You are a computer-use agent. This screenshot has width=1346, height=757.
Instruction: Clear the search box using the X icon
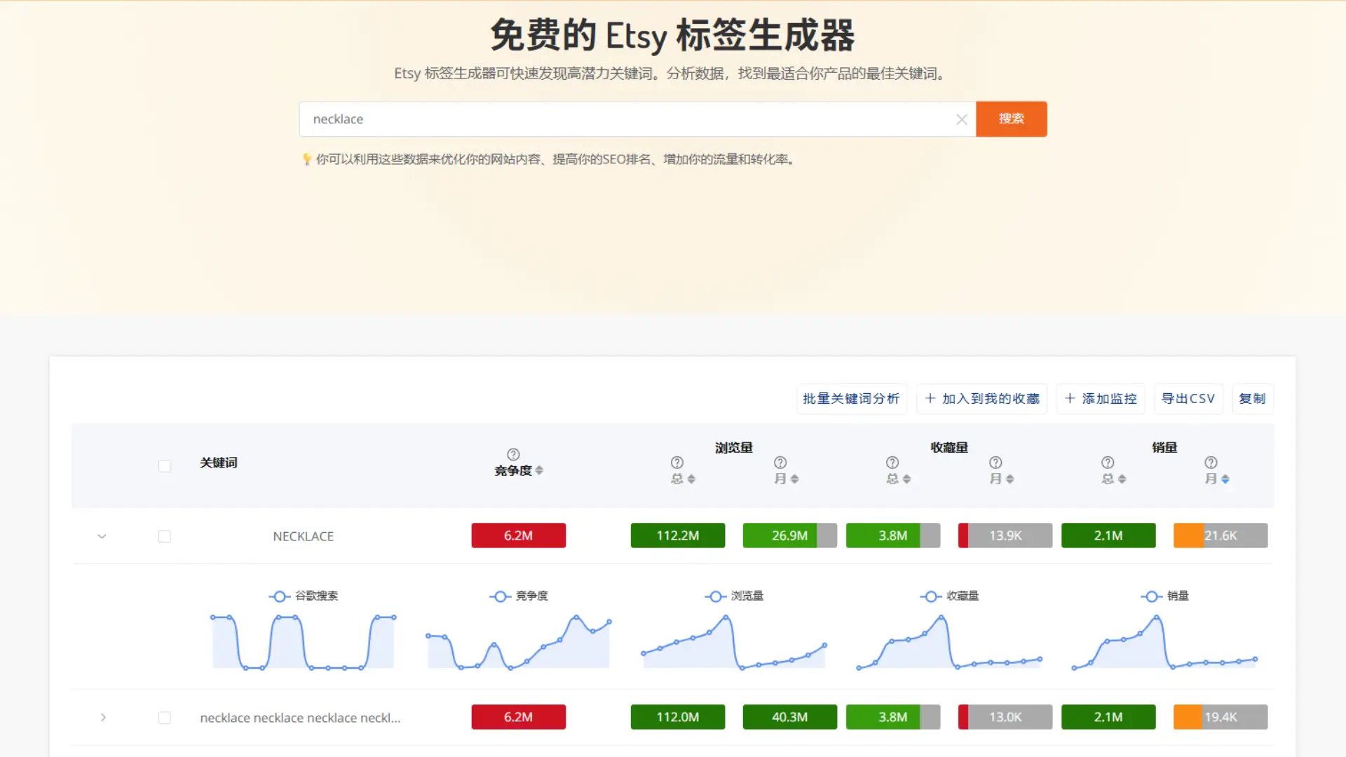961,119
